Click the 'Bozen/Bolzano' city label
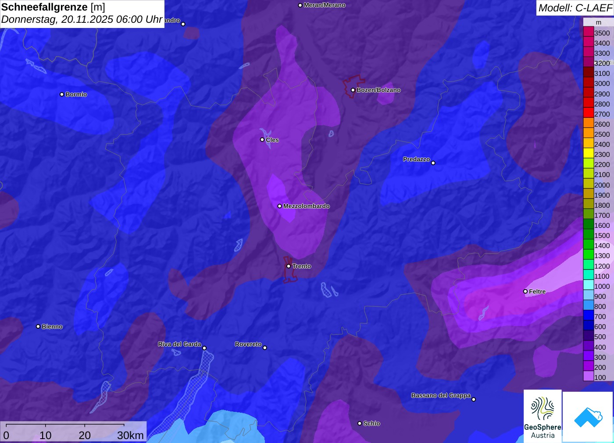The height and width of the screenshot is (443, 614). [x=378, y=90]
